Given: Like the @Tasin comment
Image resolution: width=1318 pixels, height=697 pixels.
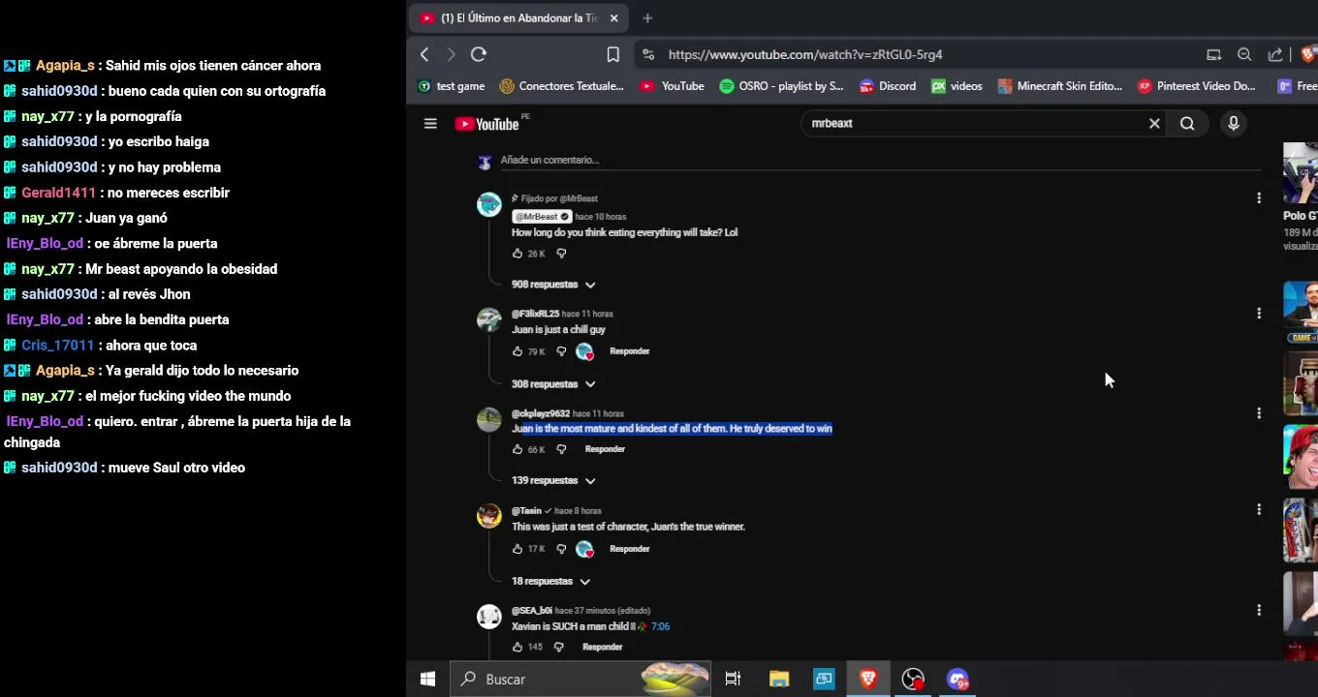Looking at the screenshot, I should [x=518, y=549].
